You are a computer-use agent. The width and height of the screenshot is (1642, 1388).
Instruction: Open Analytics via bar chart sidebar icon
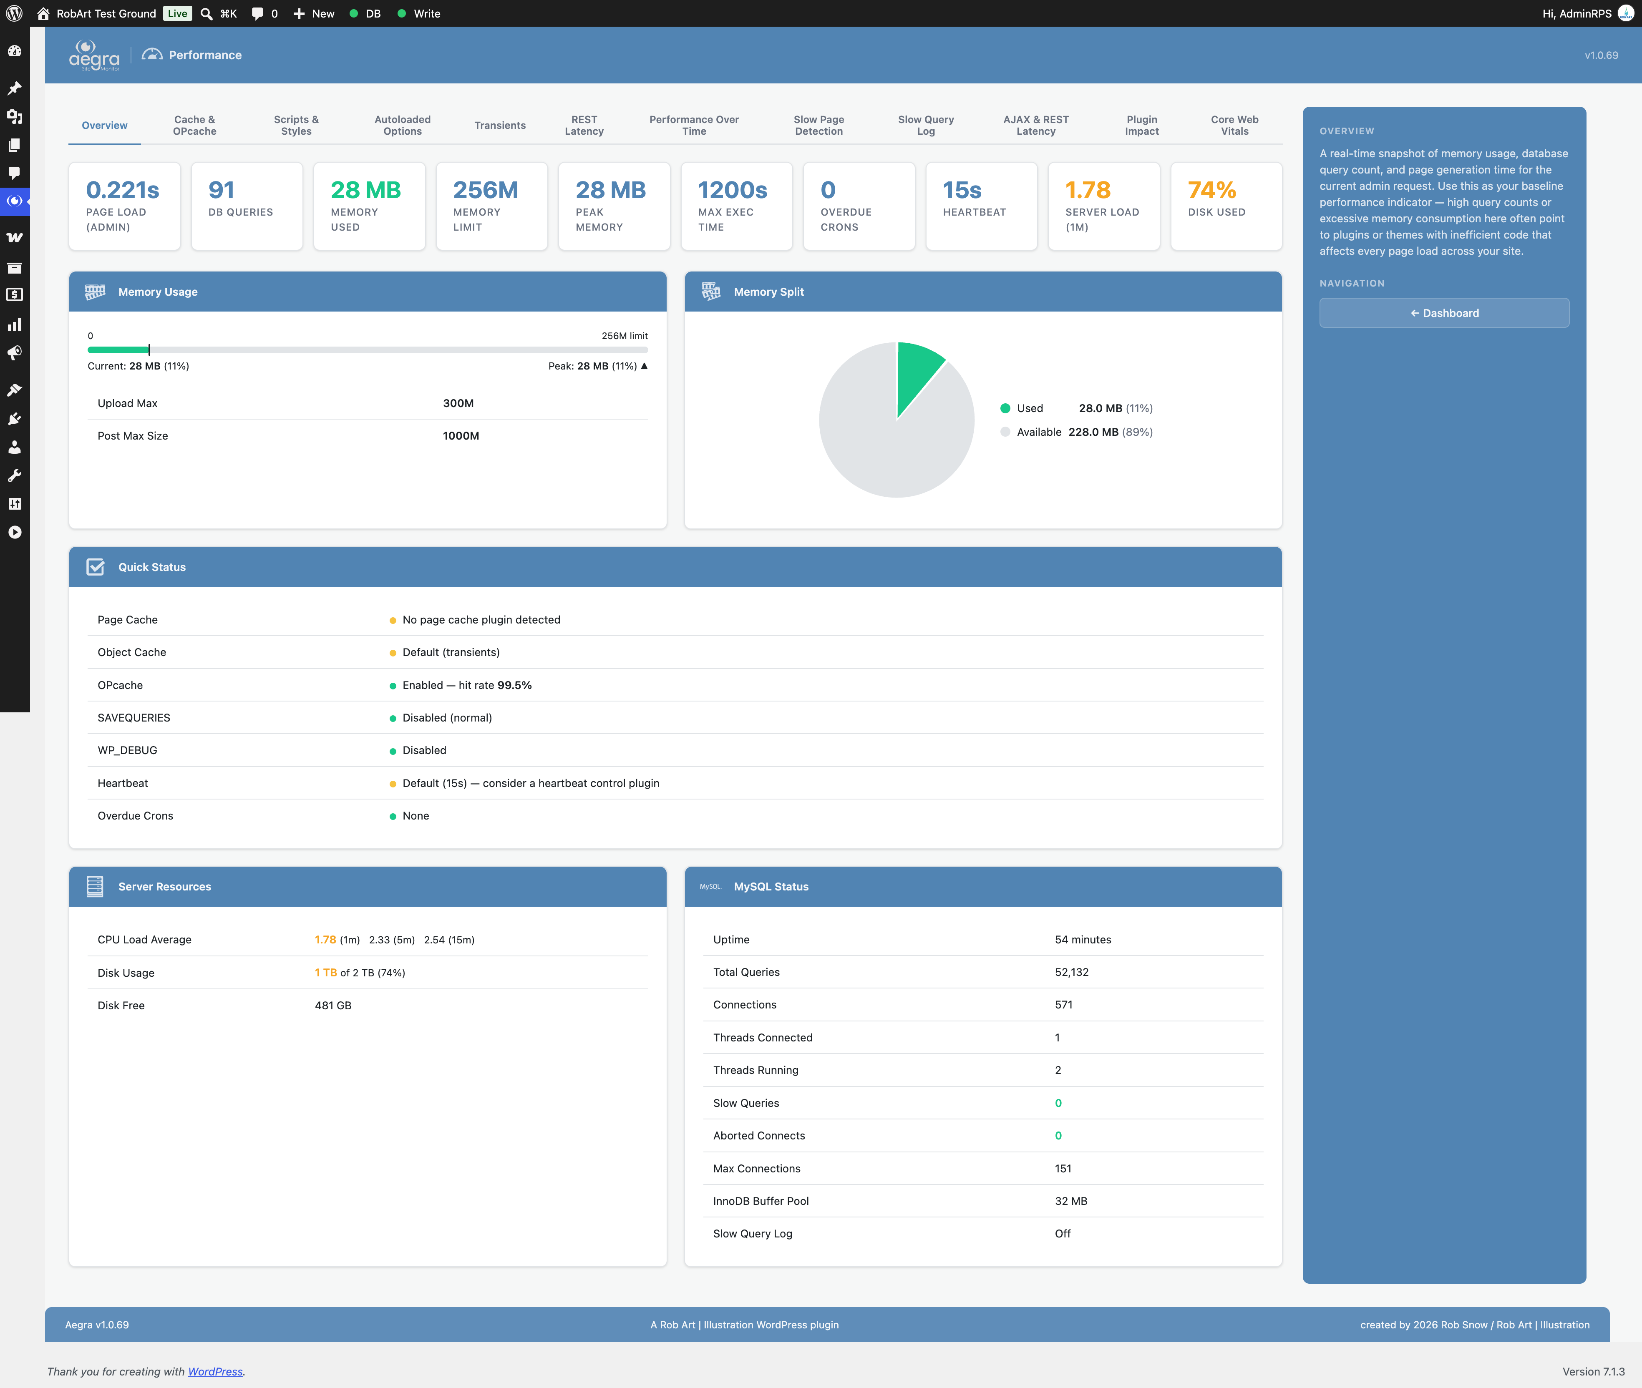click(x=14, y=324)
